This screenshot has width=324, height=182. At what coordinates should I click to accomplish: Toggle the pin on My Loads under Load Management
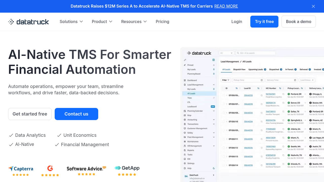[x=214, y=89]
